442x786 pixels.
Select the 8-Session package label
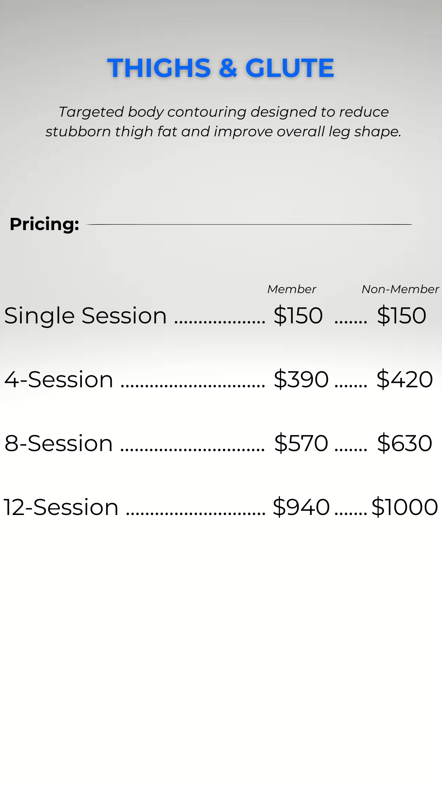[x=59, y=443]
